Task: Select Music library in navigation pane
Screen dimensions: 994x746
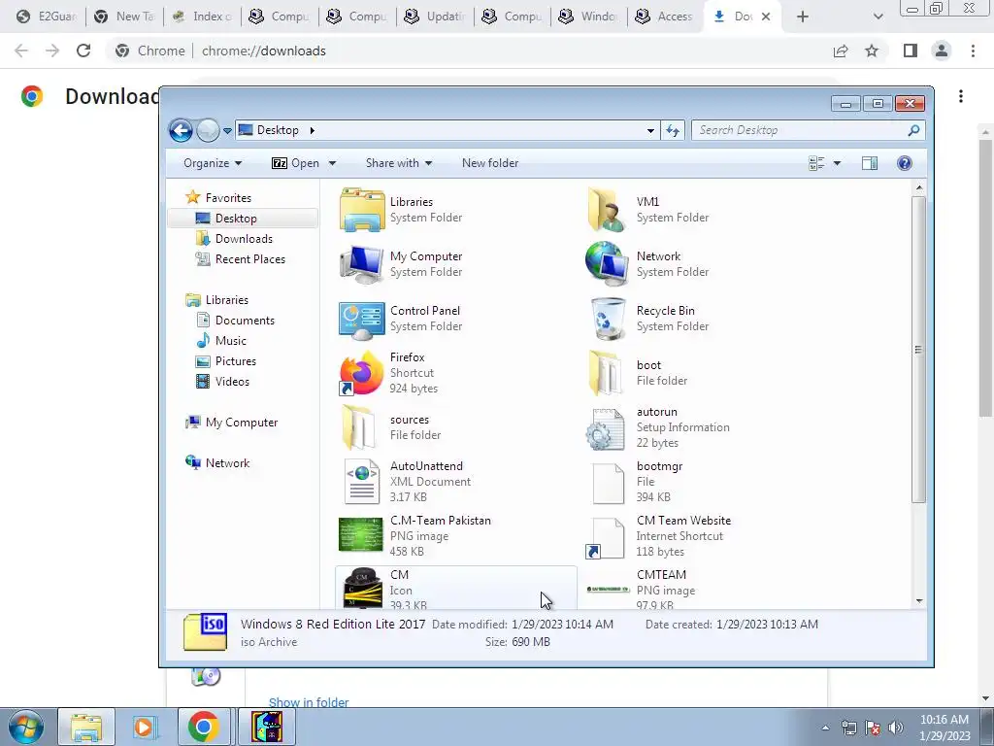Action: [231, 341]
